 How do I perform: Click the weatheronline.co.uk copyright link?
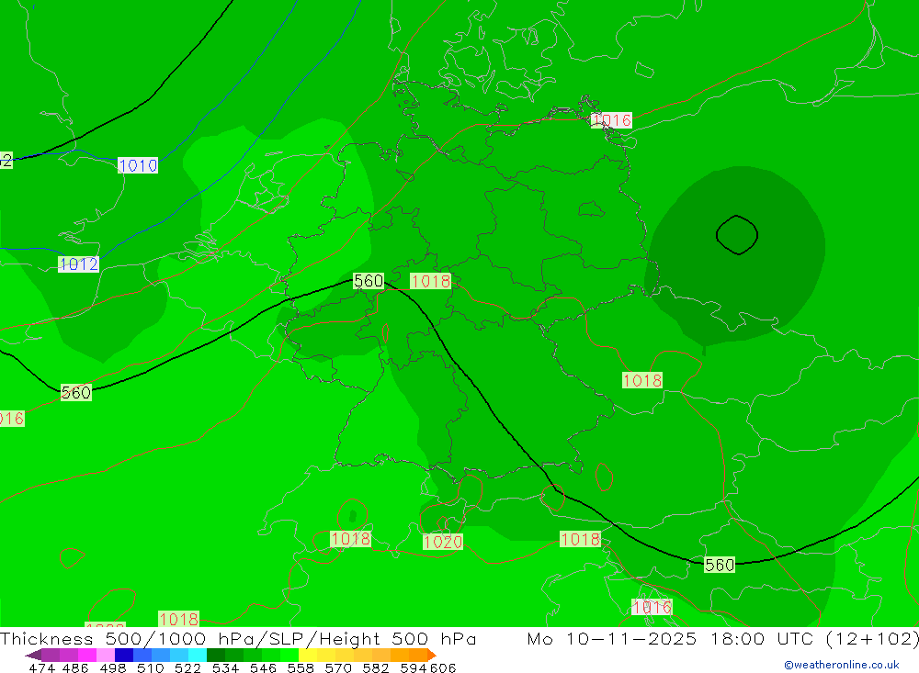coord(842,665)
